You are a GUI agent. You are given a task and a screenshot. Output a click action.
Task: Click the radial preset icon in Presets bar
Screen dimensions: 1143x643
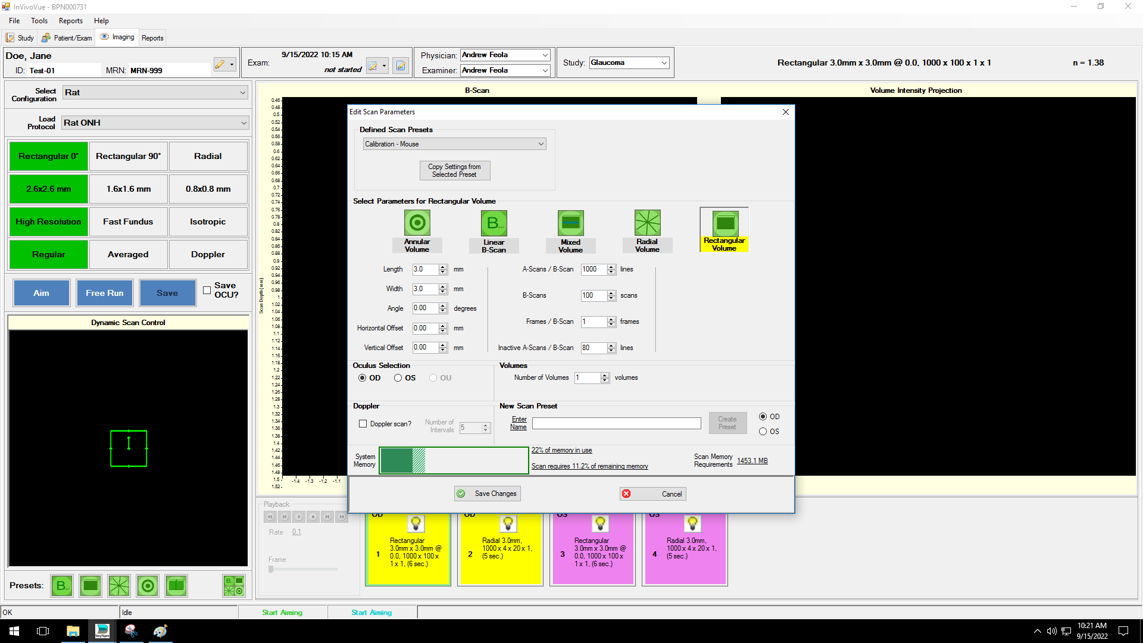(x=119, y=586)
